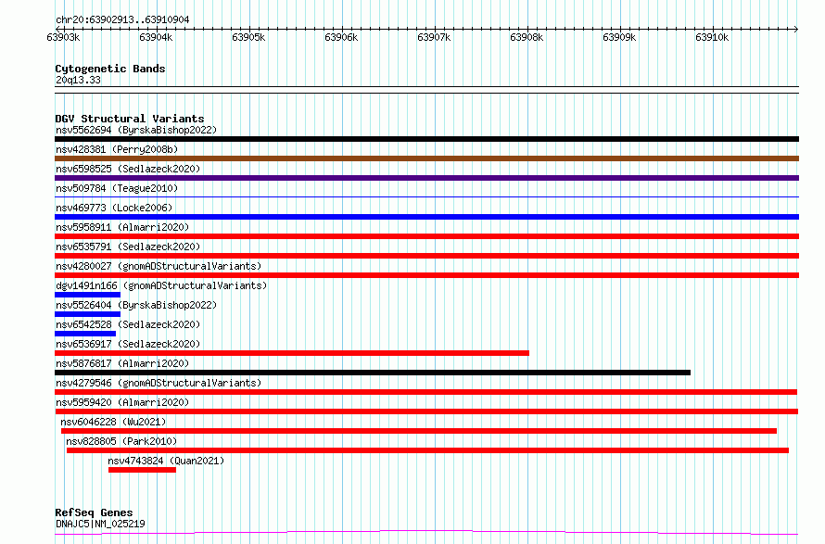Click the 63907k ruler position
Screen dimensions: 825x544
pyautogui.click(x=434, y=37)
